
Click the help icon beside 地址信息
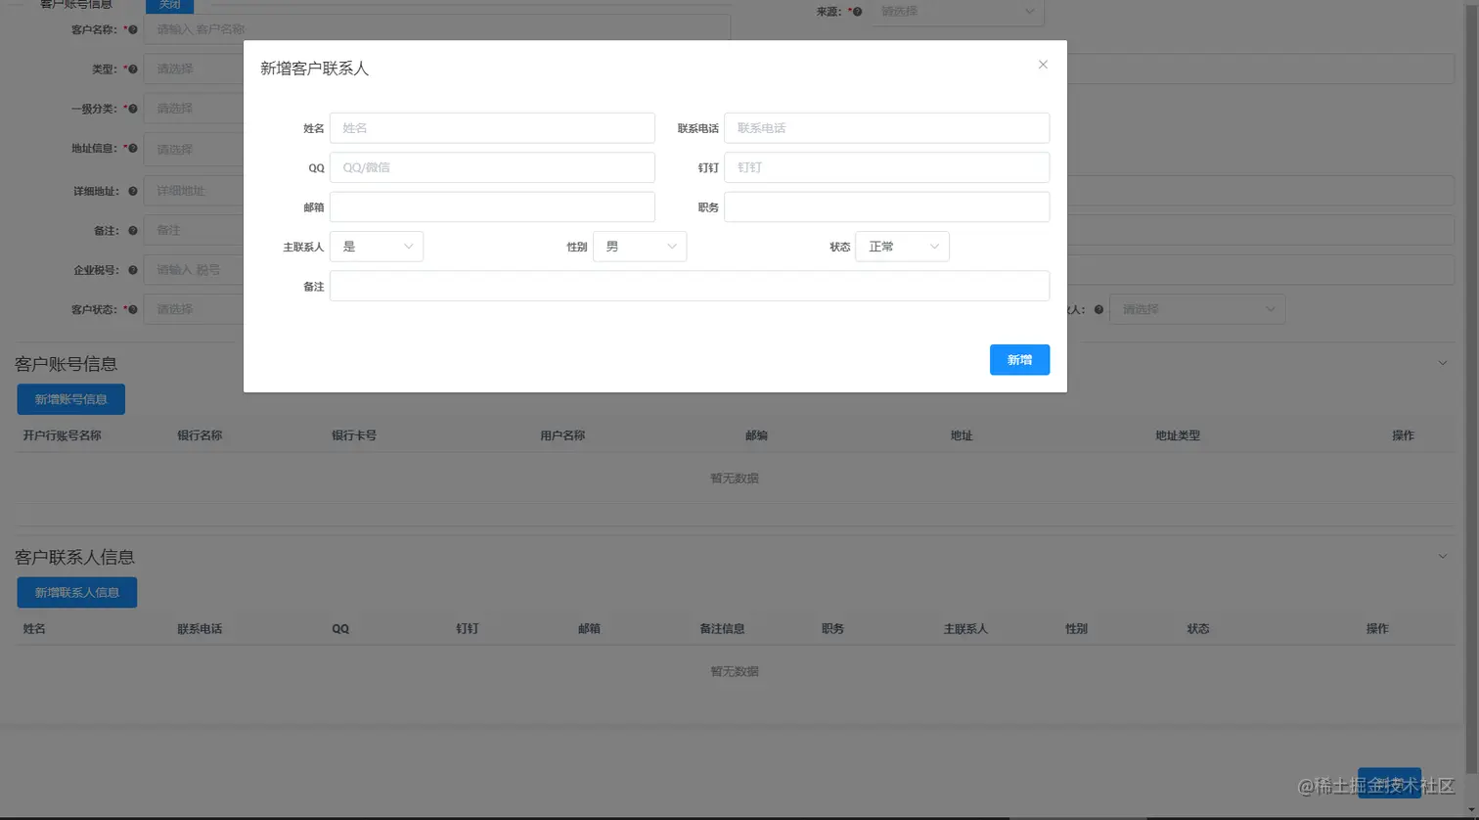[135, 149]
